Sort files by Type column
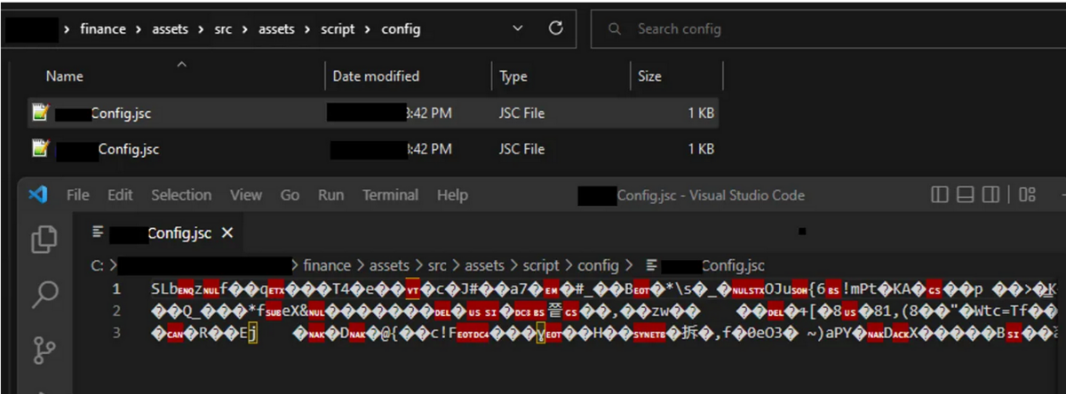1066x394 pixels. (x=513, y=76)
